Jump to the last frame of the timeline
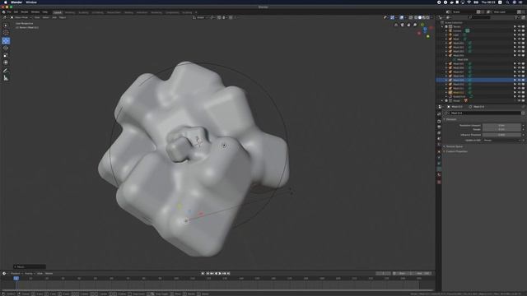The height and width of the screenshot is (296, 527). click(229, 274)
